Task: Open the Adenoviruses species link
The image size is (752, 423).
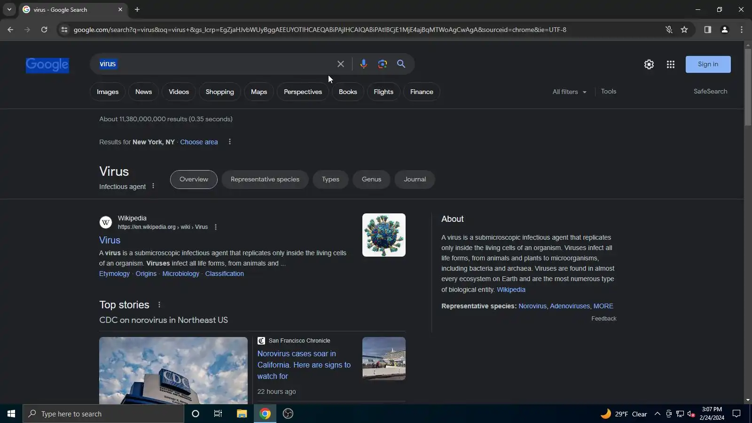Action: tap(570, 306)
